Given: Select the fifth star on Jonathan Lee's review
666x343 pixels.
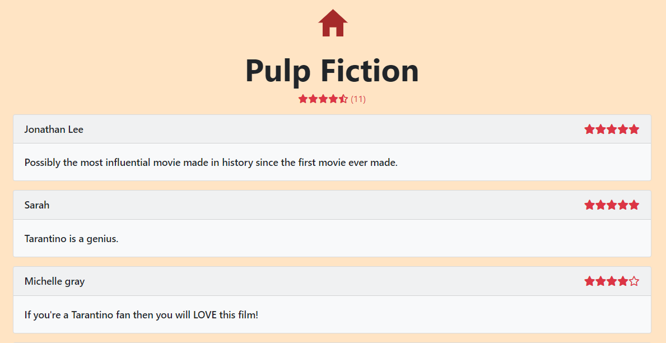Looking at the screenshot, I should [x=634, y=129].
